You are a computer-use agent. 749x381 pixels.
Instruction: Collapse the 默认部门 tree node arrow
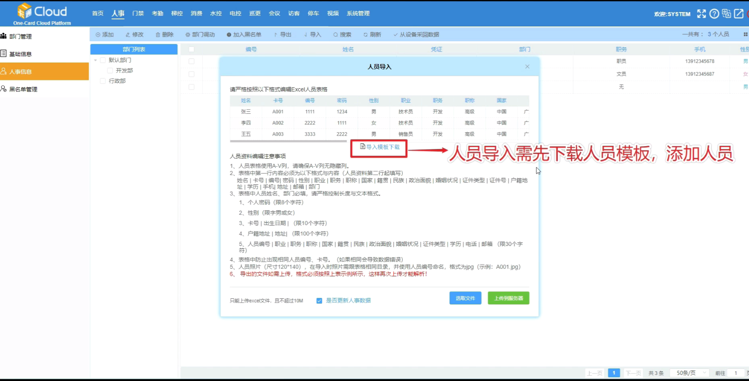[x=96, y=60]
